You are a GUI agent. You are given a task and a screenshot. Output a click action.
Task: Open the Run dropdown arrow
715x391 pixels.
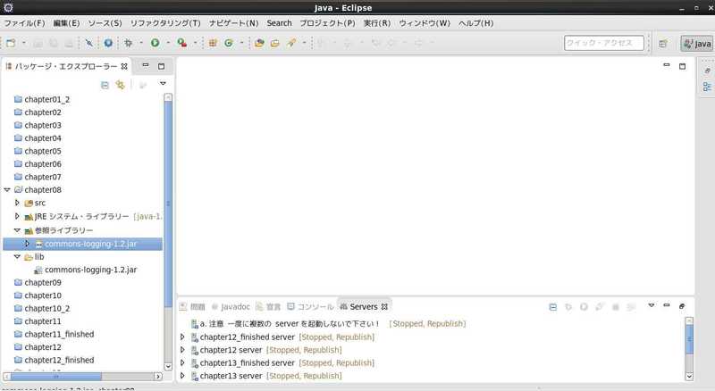coord(168,43)
